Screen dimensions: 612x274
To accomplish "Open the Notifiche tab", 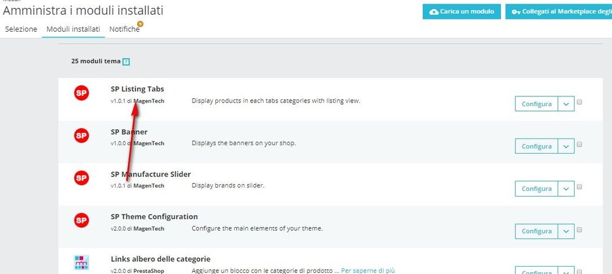I will 124,29.
